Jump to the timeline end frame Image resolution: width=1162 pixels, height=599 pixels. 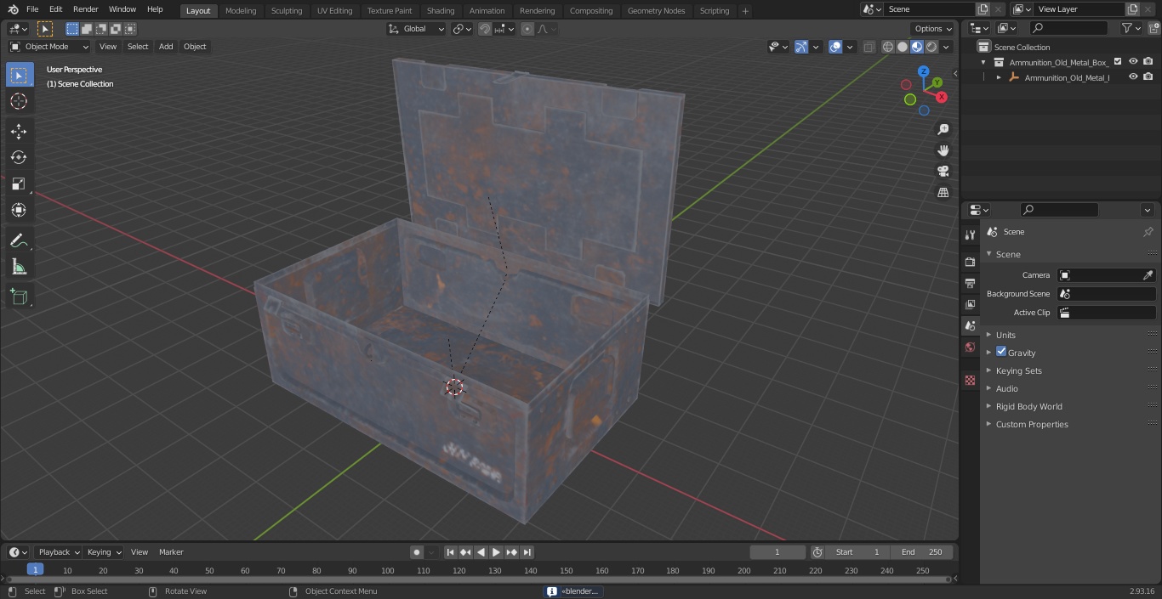(x=527, y=552)
